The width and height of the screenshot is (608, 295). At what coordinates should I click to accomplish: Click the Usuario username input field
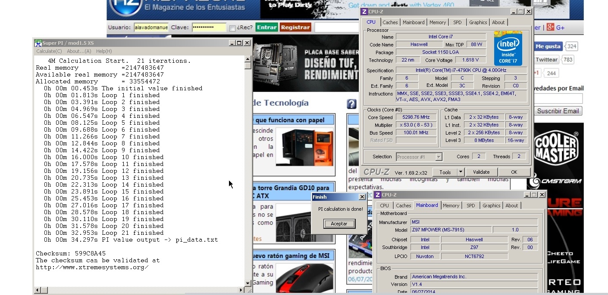pyautogui.click(x=150, y=28)
